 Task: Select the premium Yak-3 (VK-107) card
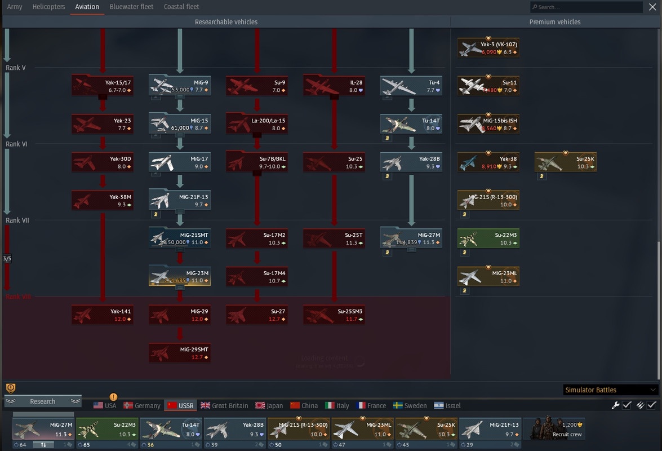coord(488,47)
